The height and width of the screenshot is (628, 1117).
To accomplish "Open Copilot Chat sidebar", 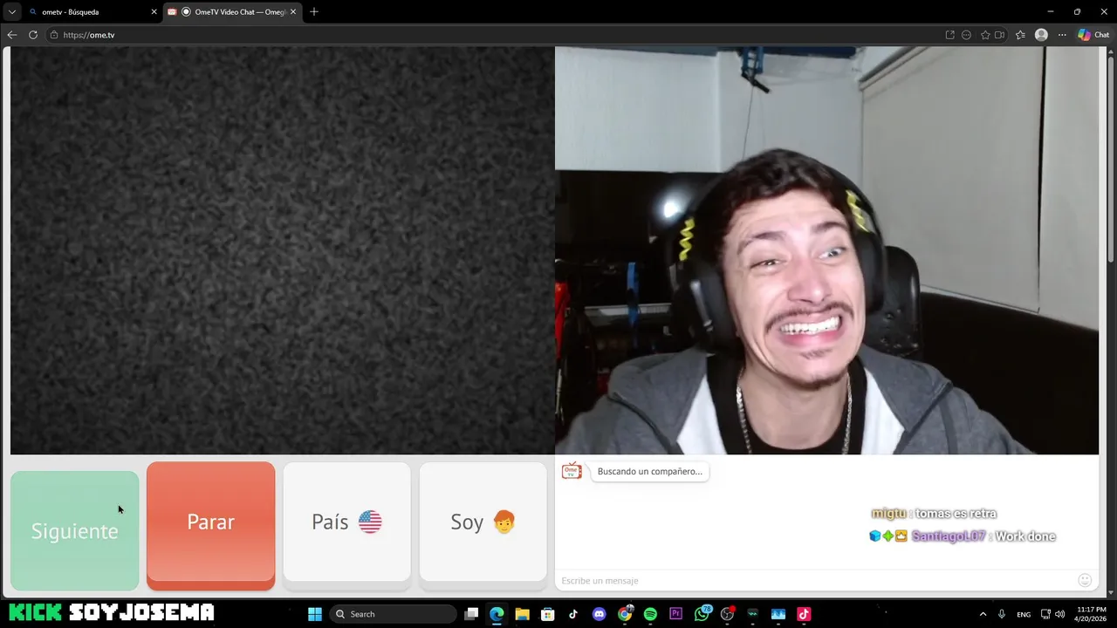I will click(x=1093, y=35).
